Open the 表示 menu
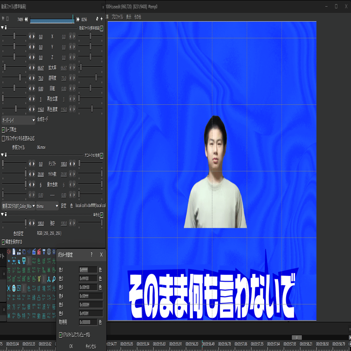This screenshot has height=351, width=351. [x=129, y=17]
